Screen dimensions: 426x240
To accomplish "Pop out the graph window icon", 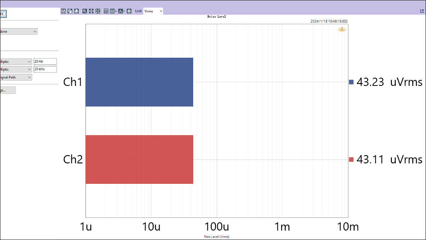I will (422, 11).
